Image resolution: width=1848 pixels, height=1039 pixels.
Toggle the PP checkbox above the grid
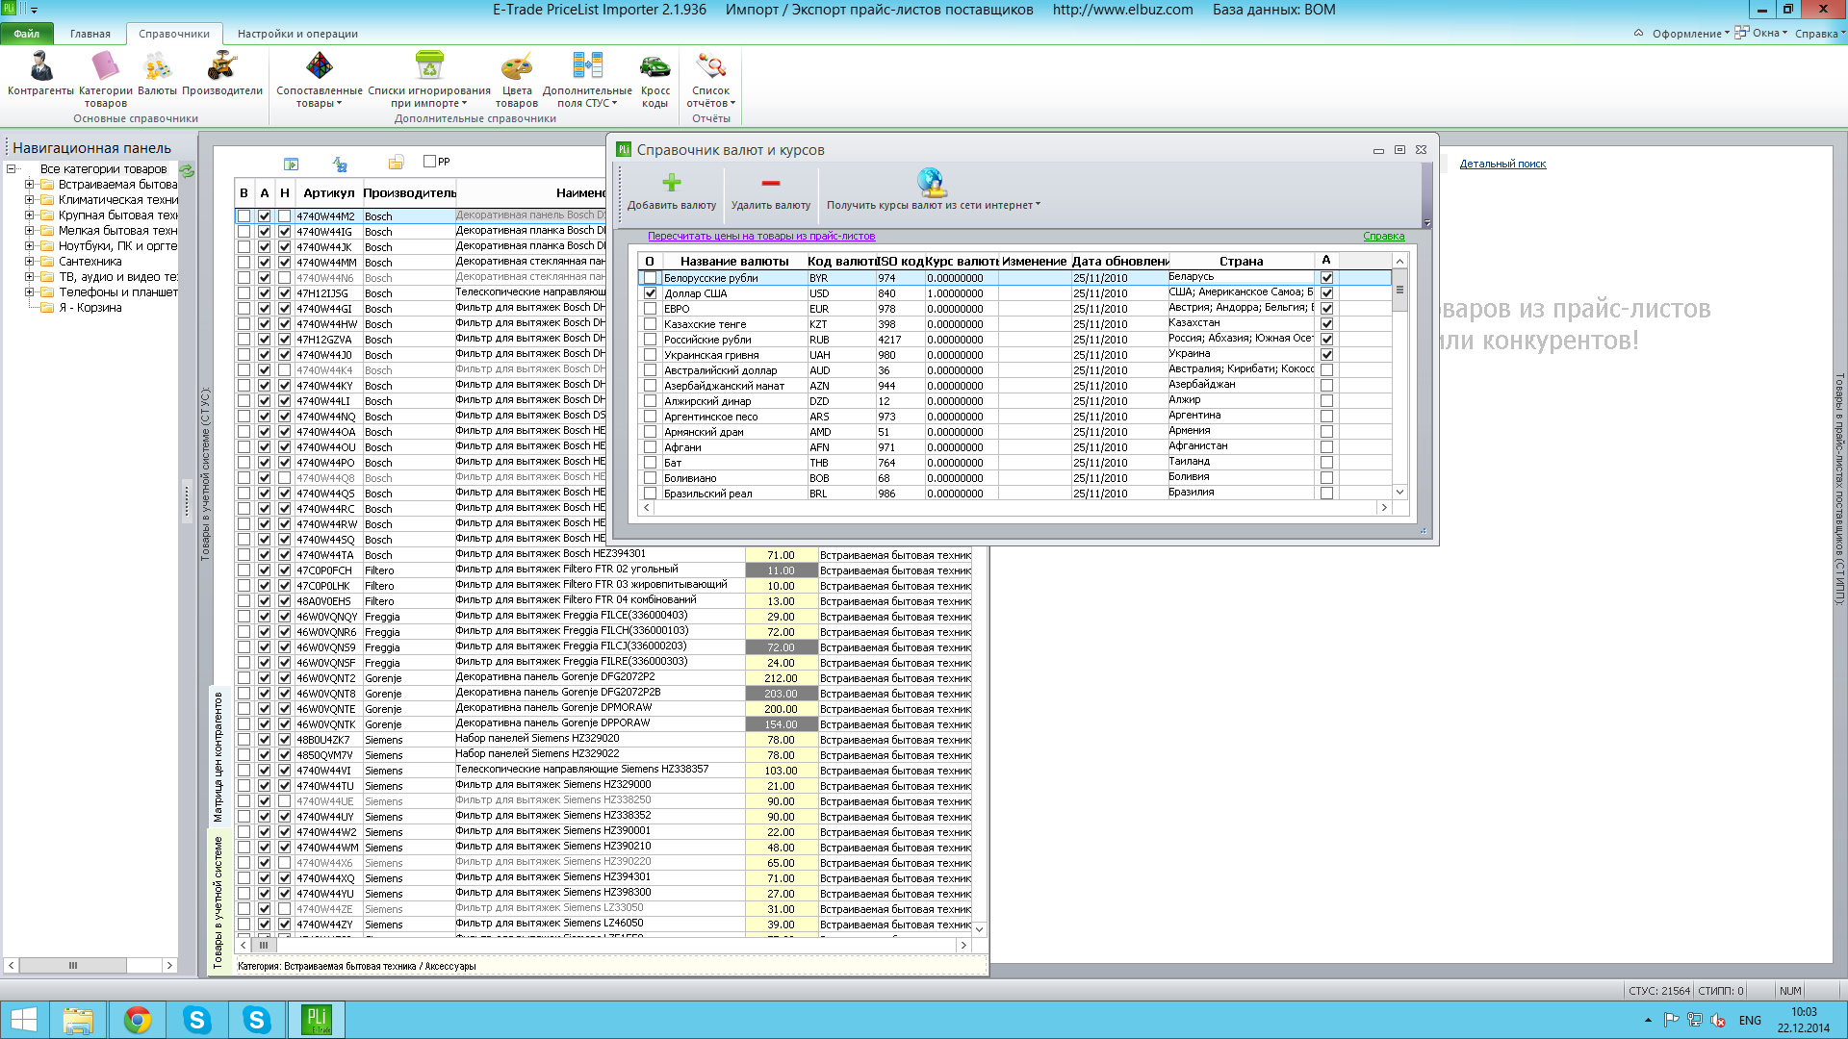point(430,162)
